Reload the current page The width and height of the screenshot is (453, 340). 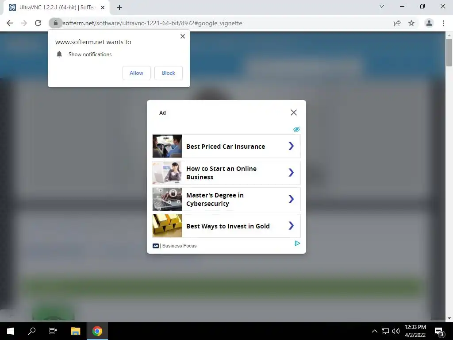point(38,23)
